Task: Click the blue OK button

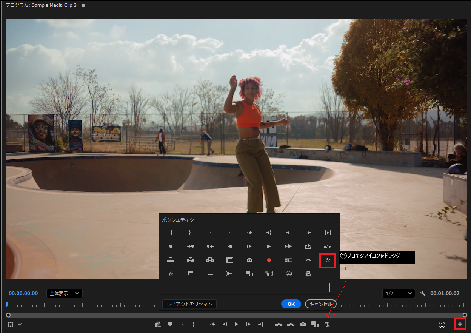Action: coord(291,304)
